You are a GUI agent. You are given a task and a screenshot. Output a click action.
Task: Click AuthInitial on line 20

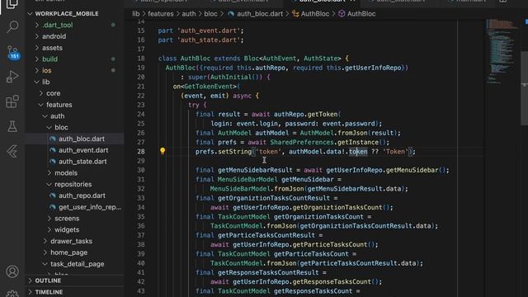pyautogui.click(x=231, y=77)
